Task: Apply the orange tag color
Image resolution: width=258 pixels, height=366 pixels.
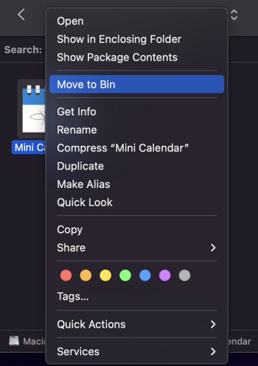Action: [x=86, y=275]
